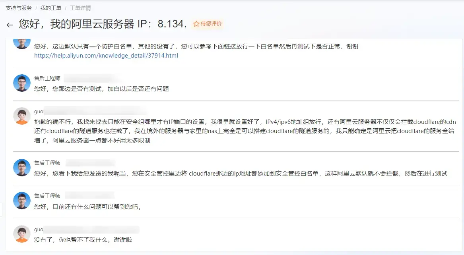
Task: Click the message '没有了，你也帮不了我什么，谢谢啦'
Action: click(83, 240)
